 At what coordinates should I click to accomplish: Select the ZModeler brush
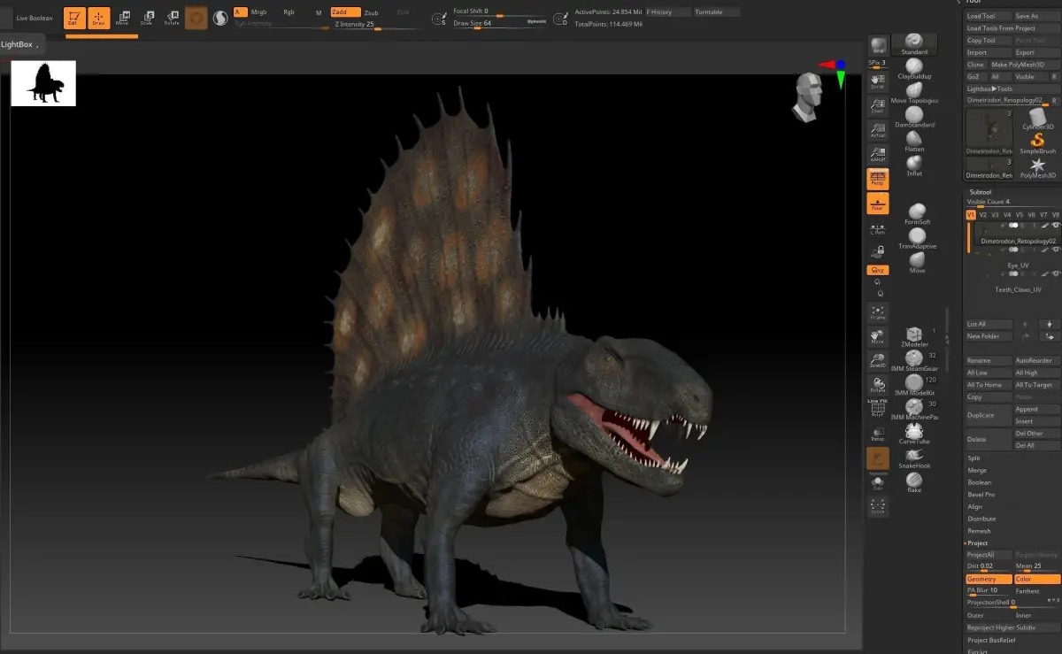(914, 337)
